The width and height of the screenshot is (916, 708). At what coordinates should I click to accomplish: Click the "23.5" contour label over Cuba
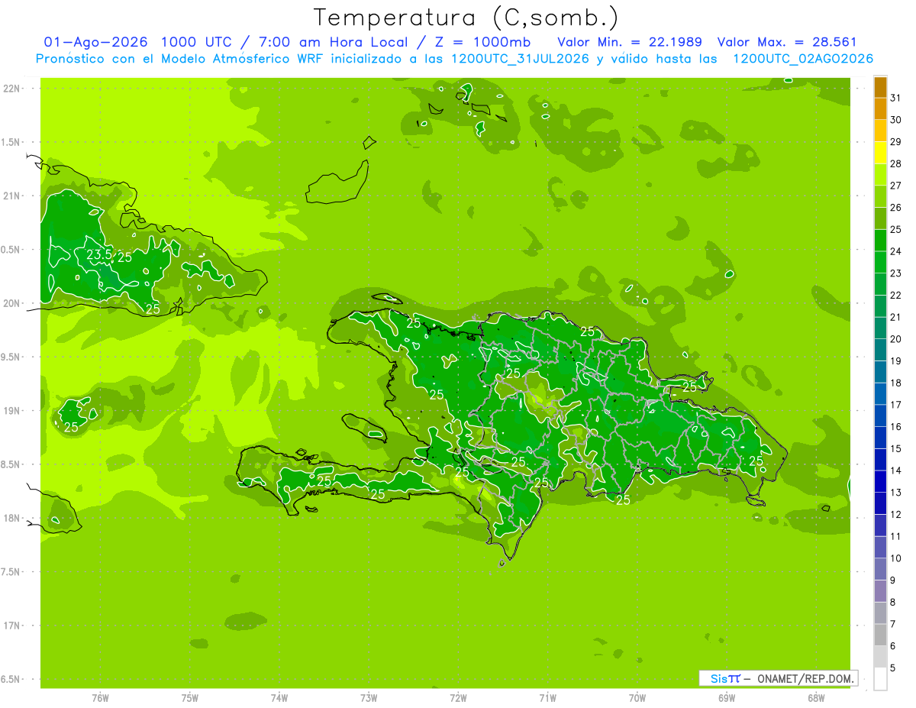point(99,254)
